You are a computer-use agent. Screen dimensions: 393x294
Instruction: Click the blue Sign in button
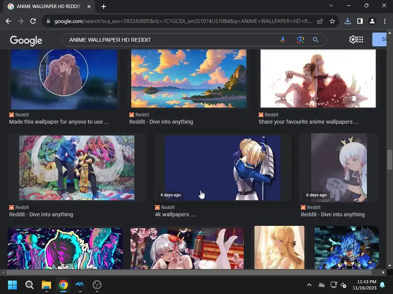coord(380,39)
